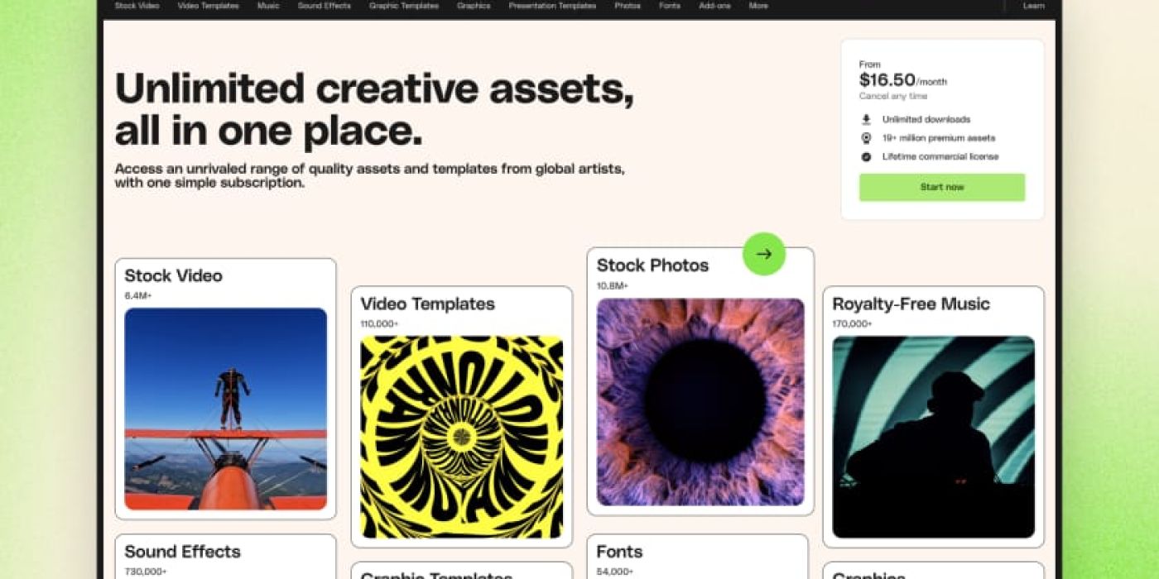This screenshot has width=1159, height=579.
Task: Go to Fonts in the top navigation
Action: coord(670,6)
